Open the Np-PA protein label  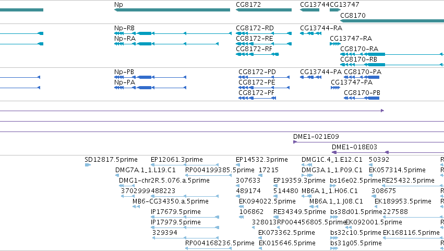125,82
